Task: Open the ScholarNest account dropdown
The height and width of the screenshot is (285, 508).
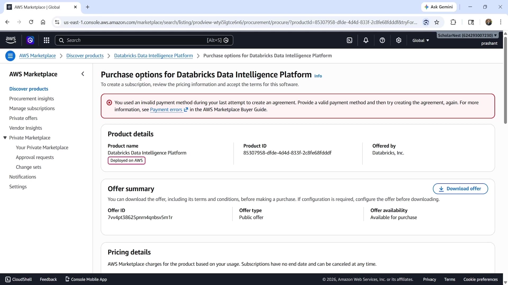Action: click(467, 35)
